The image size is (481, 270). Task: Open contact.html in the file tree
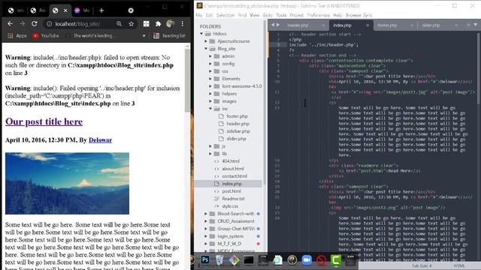(x=234, y=176)
